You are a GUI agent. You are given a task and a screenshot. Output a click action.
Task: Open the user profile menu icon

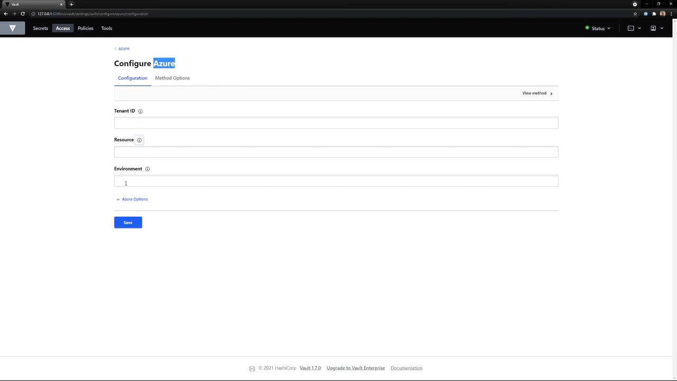[x=653, y=28]
